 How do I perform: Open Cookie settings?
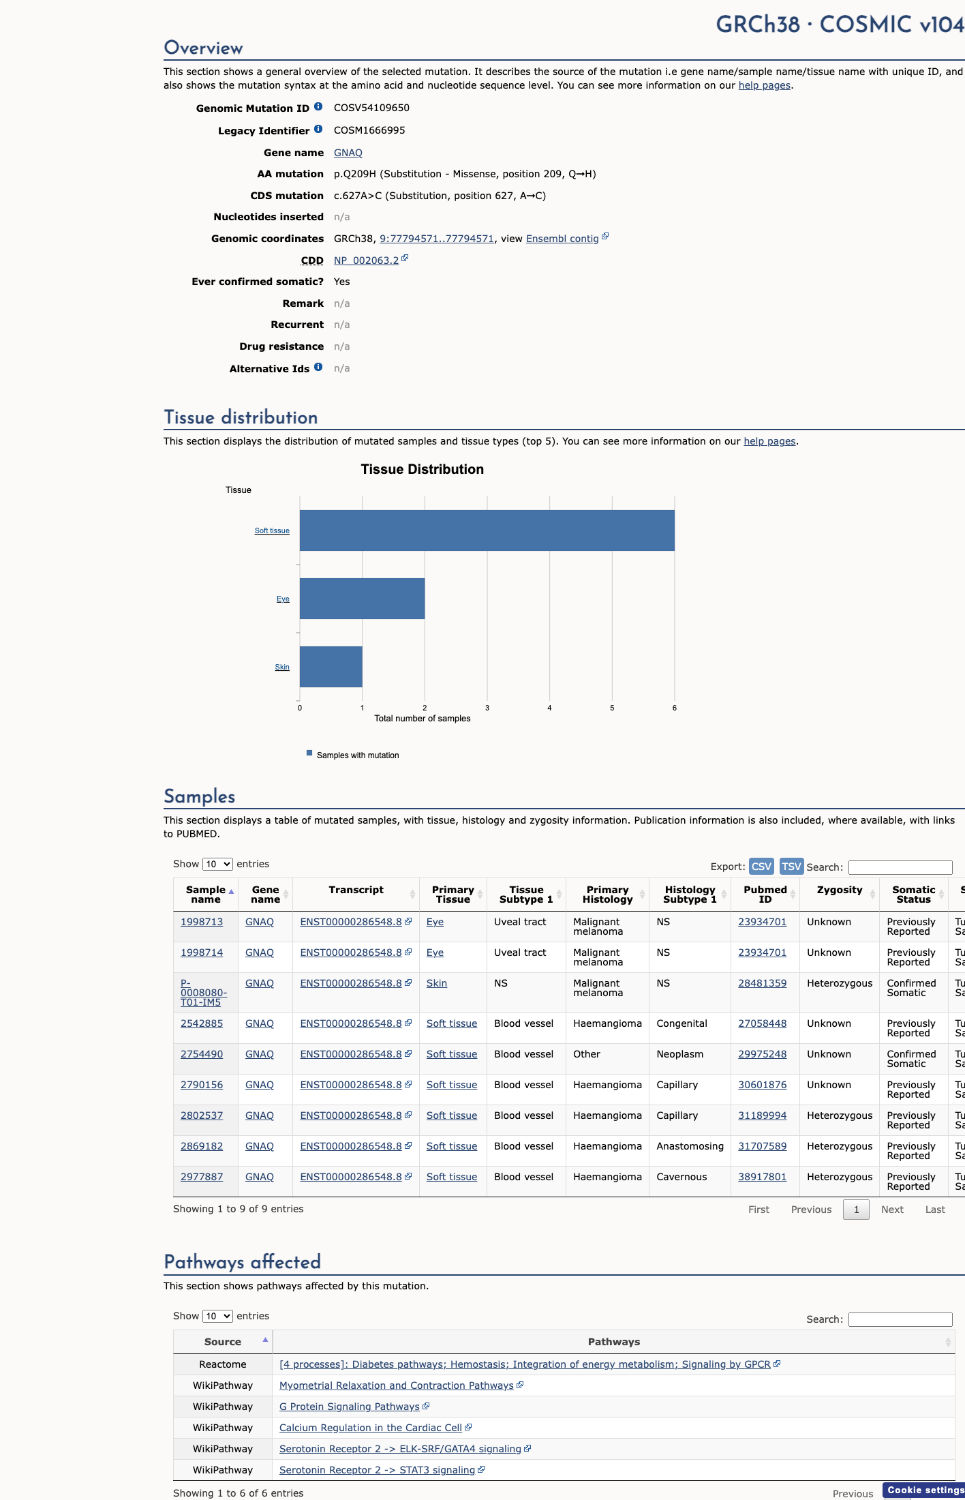click(x=925, y=1490)
